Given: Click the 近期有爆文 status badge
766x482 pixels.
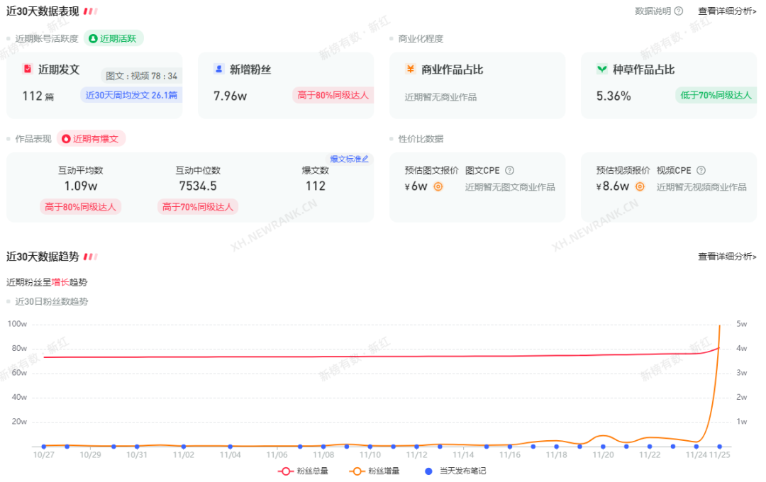Looking at the screenshot, I should [x=91, y=139].
